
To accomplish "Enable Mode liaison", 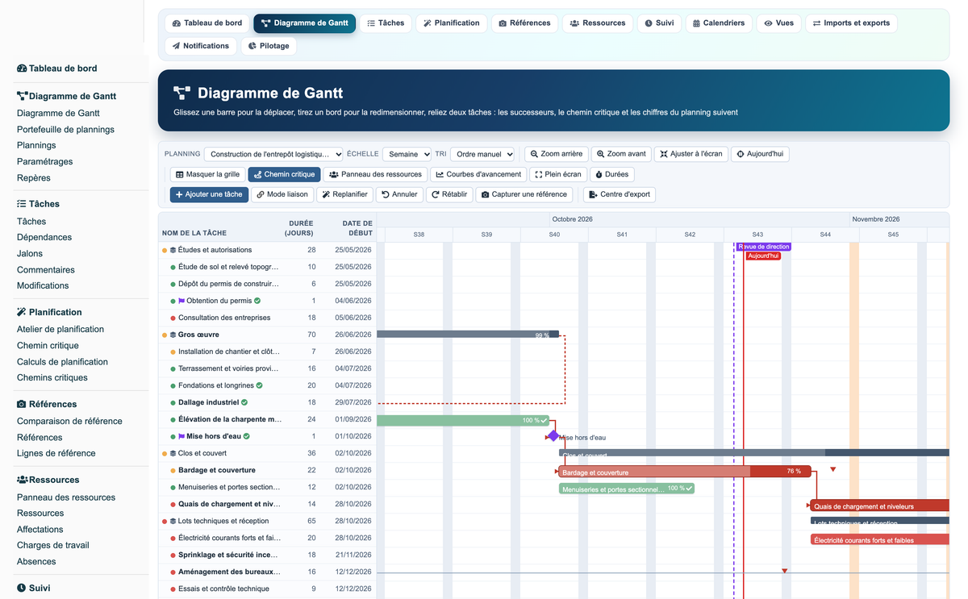I will tap(282, 194).
